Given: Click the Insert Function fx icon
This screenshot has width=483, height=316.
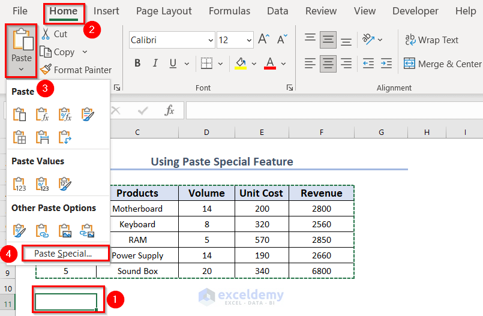Looking at the screenshot, I should click(x=170, y=110).
